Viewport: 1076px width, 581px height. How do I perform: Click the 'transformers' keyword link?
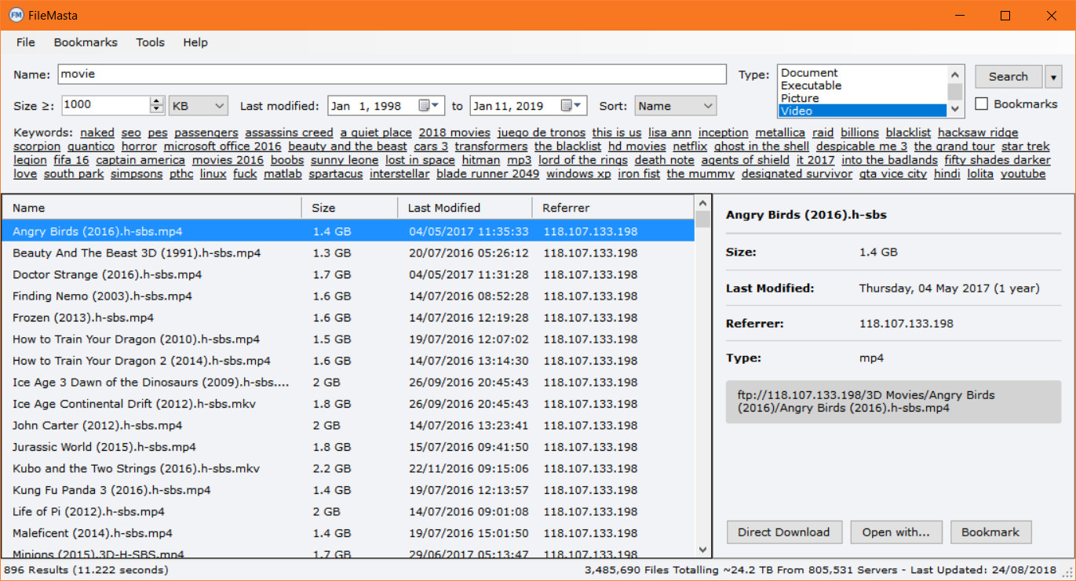click(x=491, y=147)
